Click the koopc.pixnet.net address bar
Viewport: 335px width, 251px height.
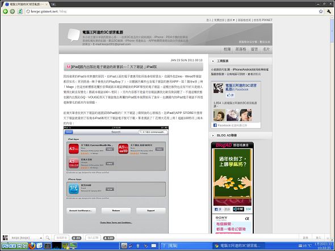tap(171, 11)
